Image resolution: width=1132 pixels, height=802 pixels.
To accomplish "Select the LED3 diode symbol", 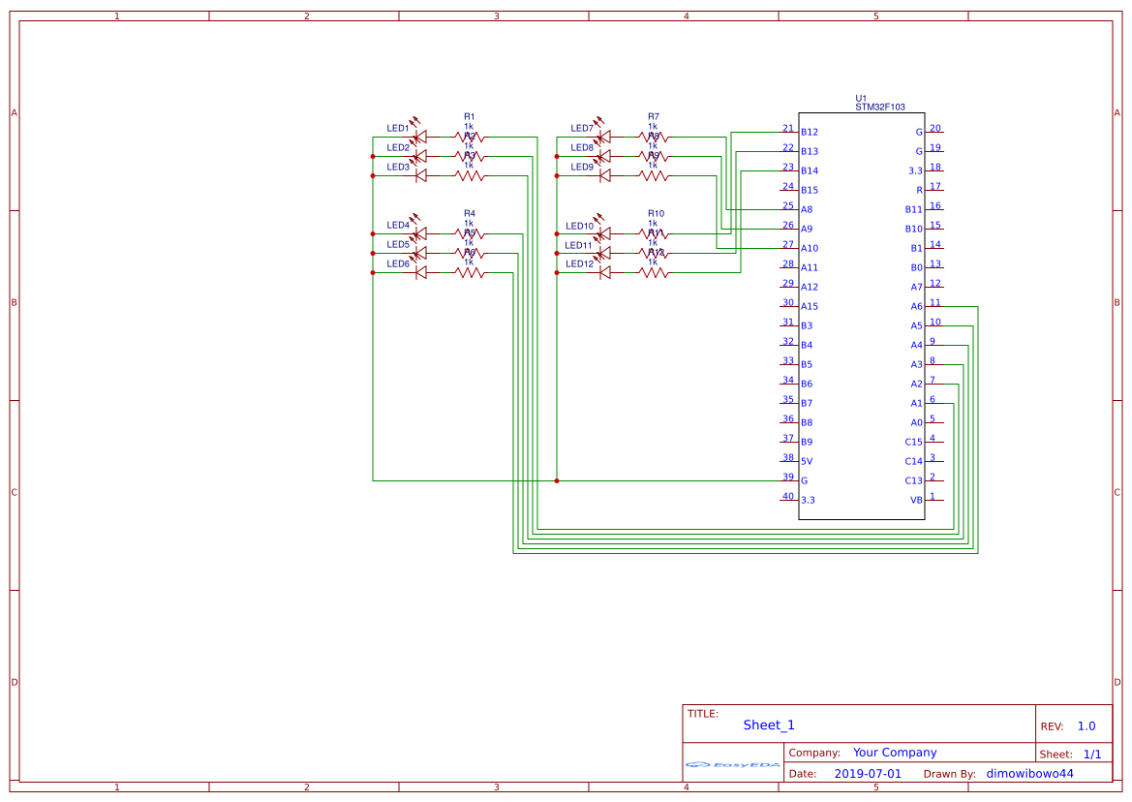I will (x=420, y=175).
